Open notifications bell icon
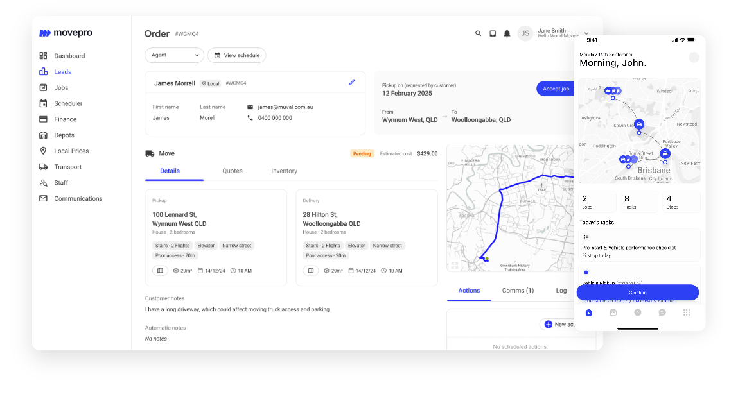Viewport: 747px width, 401px height. pos(507,33)
